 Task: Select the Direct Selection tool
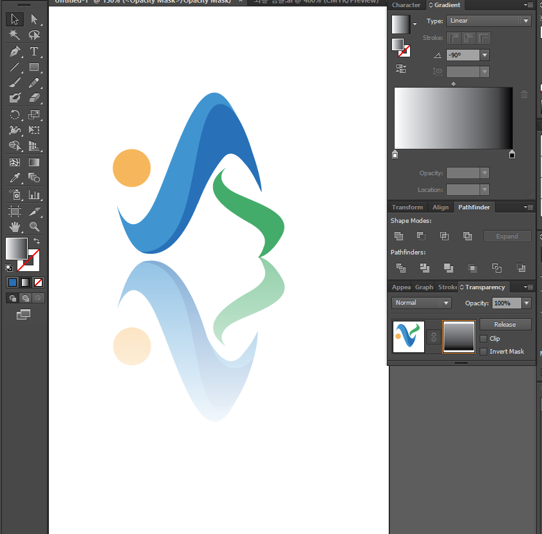pos(34,19)
